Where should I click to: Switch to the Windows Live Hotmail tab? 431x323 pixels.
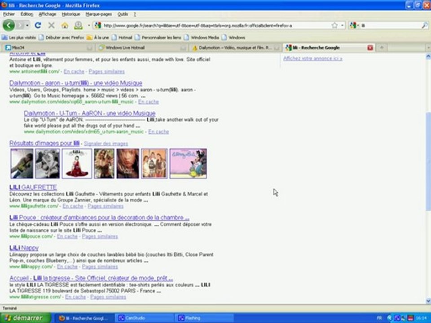(142, 48)
